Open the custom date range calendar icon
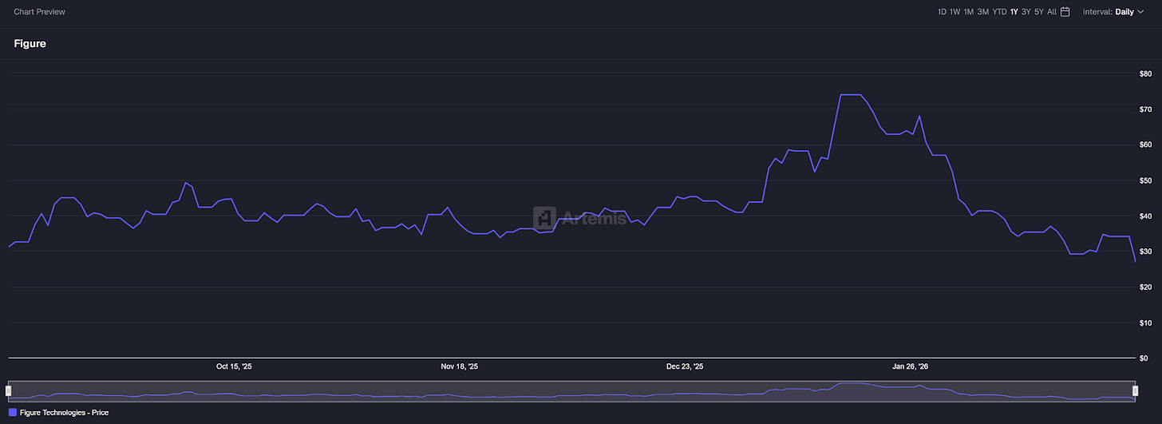1162x424 pixels. [x=1065, y=12]
